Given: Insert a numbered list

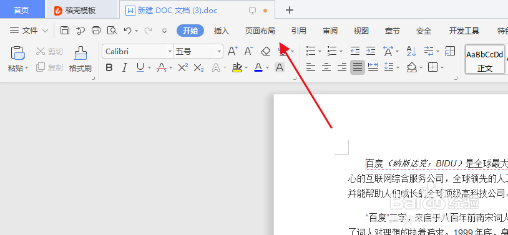Looking at the screenshot, I should click(332, 51).
